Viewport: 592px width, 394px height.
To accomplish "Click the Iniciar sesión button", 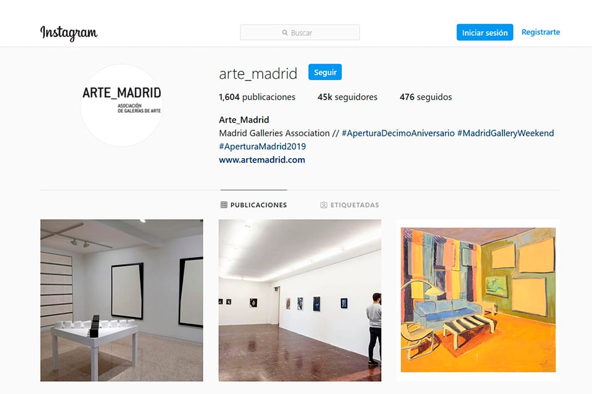I will pyautogui.click(x=485, y=33).
